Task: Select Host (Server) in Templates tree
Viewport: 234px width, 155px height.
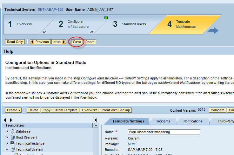Action: [26, 137]
